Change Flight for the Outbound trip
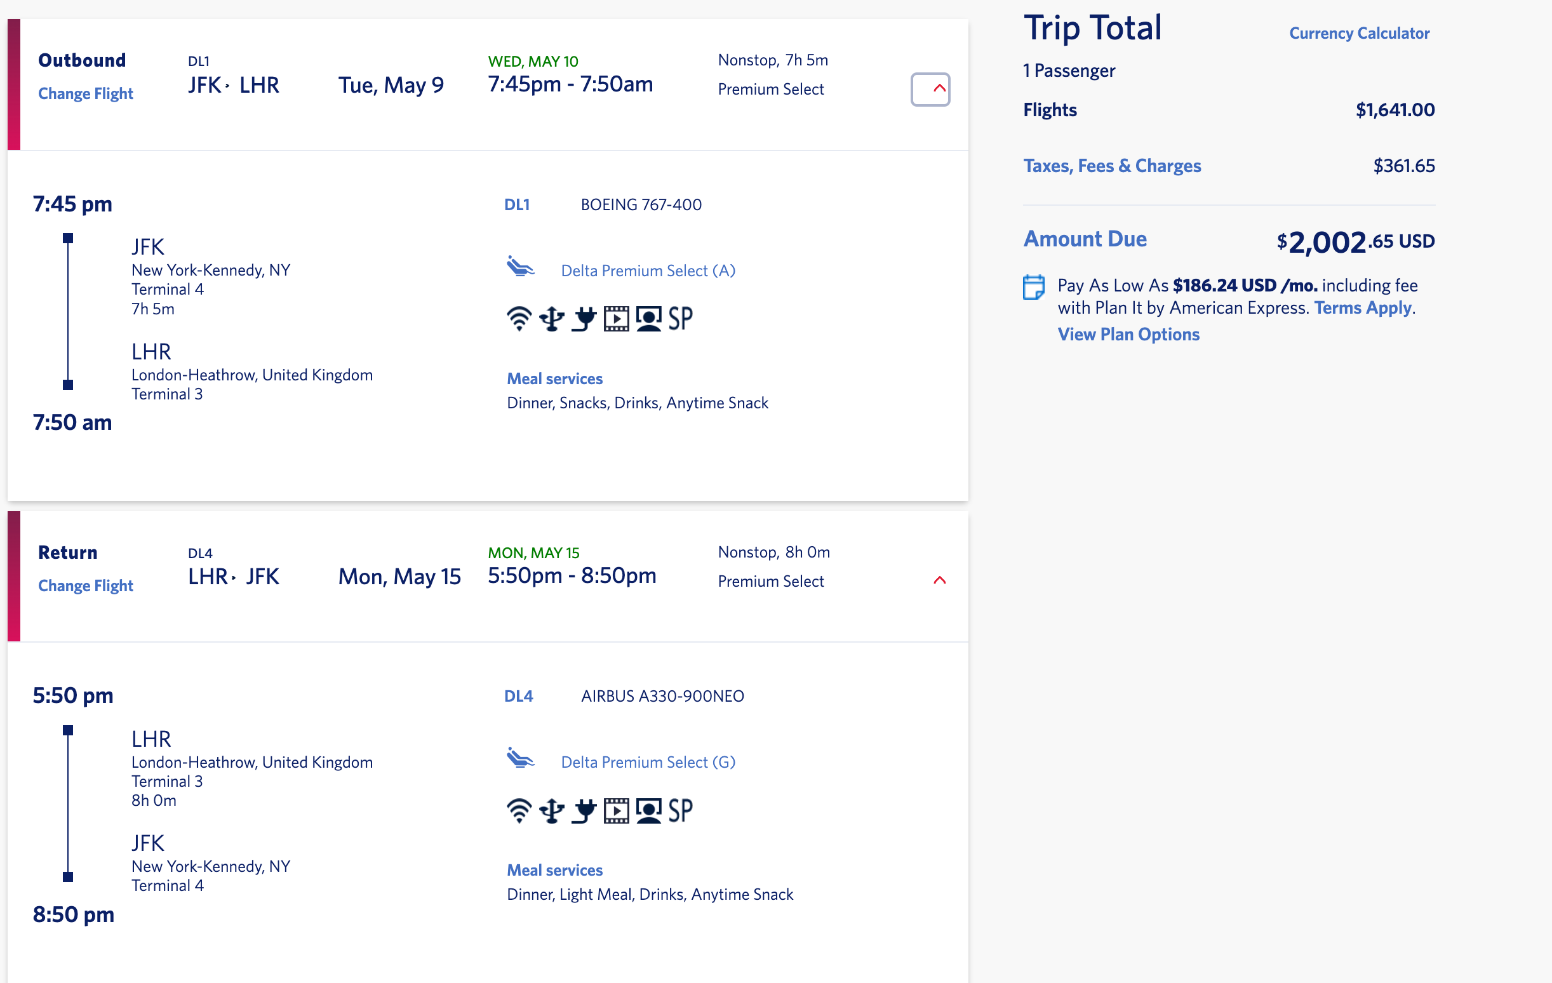Viewport: 1552px width, 983px height. 86,94
